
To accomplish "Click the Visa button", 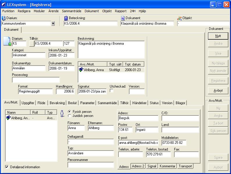I will click(218, 53).
